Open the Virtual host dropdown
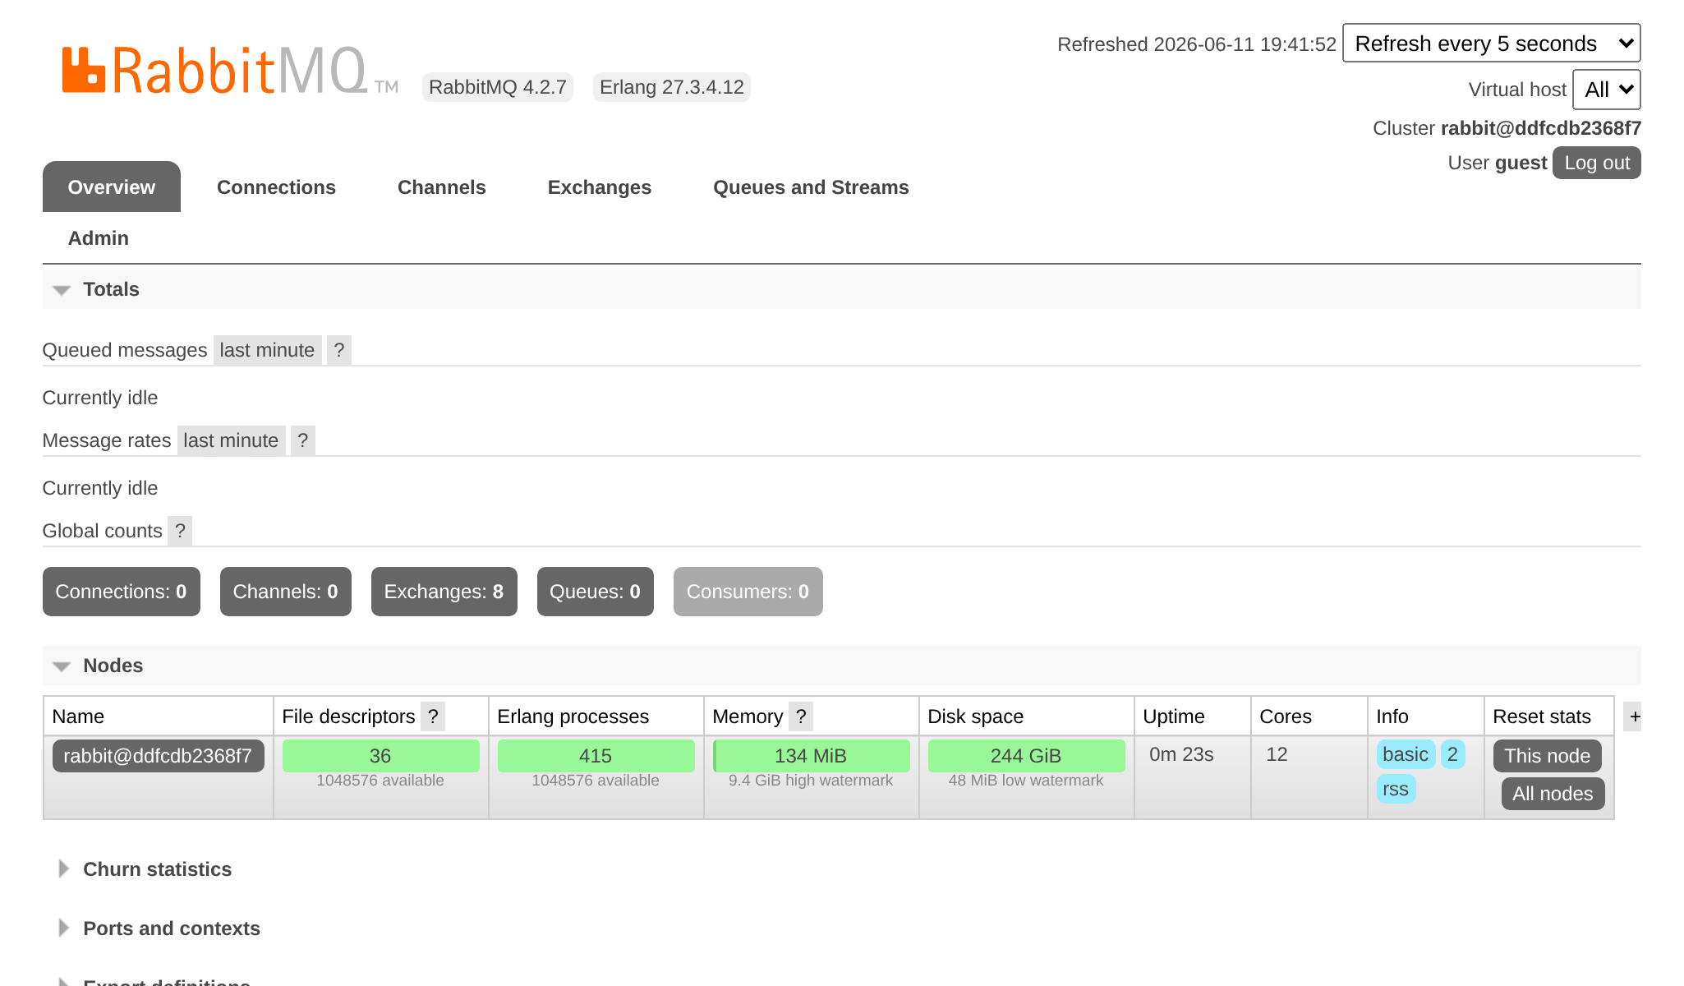The height and width of the screenshot is (986, 1684). (1607, 90)
